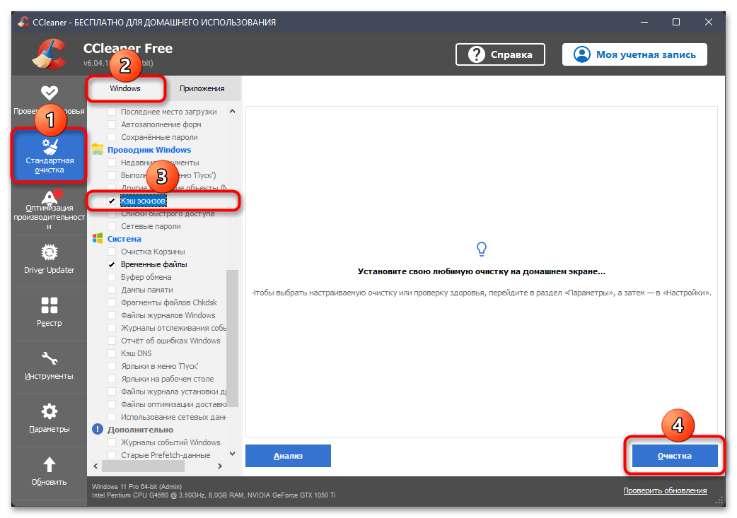This screenshot has height=518, width=737.
Task: Select Файлы журнала установки row
Action: coord(173,392)
